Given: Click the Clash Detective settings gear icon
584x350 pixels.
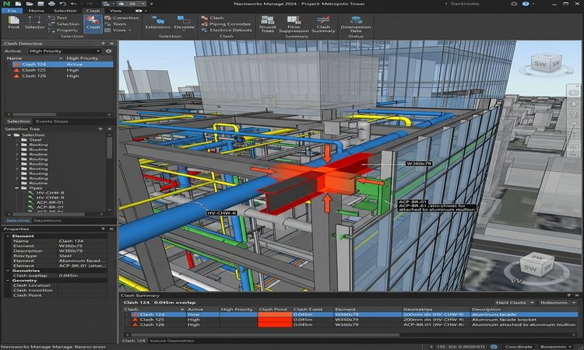Looking at the screenshot, I should [108, 51].
